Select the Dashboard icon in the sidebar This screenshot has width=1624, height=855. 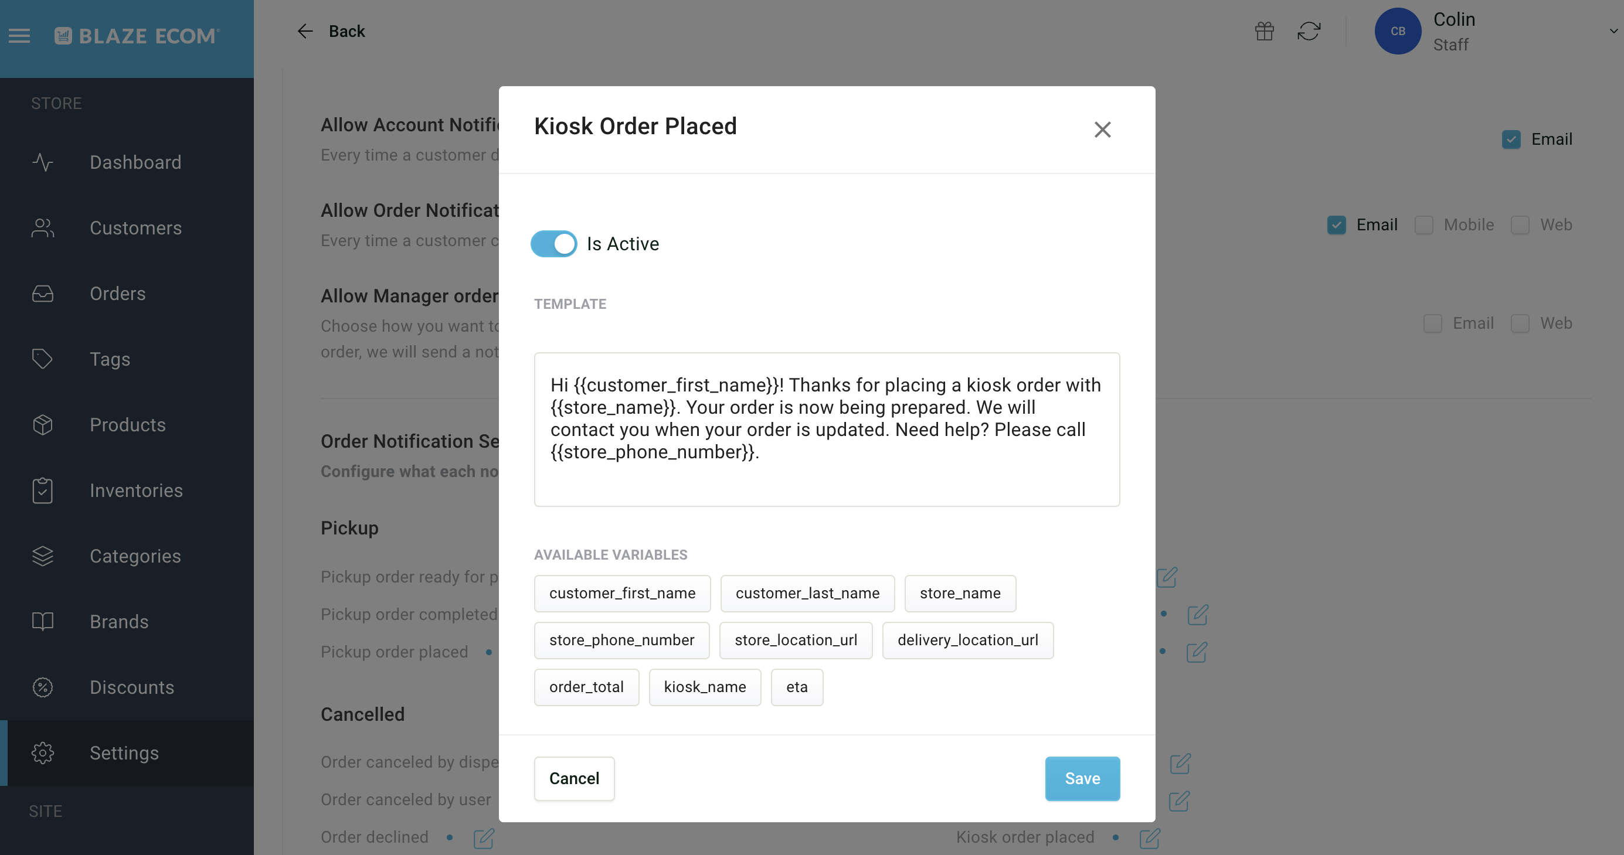(x=42, y=162)
